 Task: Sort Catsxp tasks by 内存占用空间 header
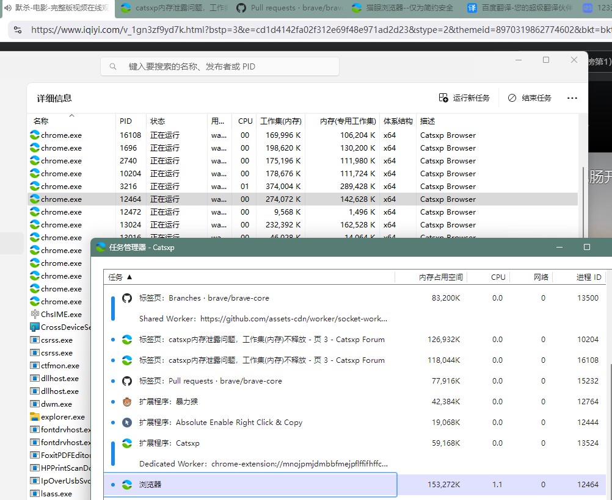(x=431, y=277)
